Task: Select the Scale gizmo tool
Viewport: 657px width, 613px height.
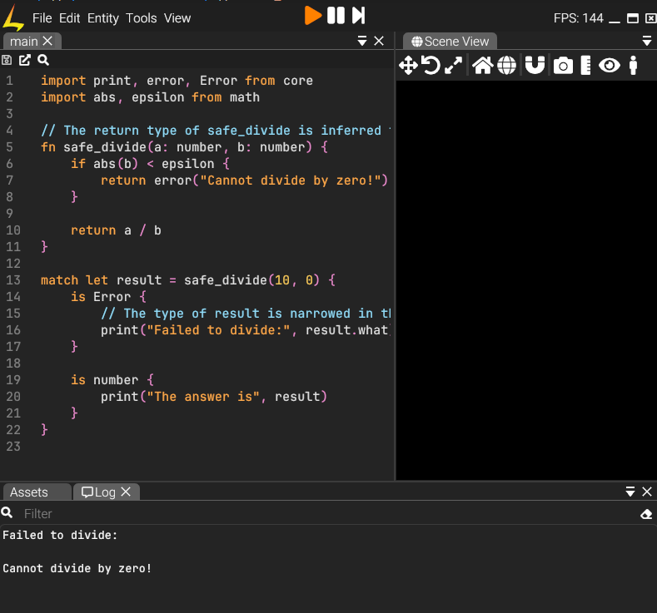Action: pos(453,66)
